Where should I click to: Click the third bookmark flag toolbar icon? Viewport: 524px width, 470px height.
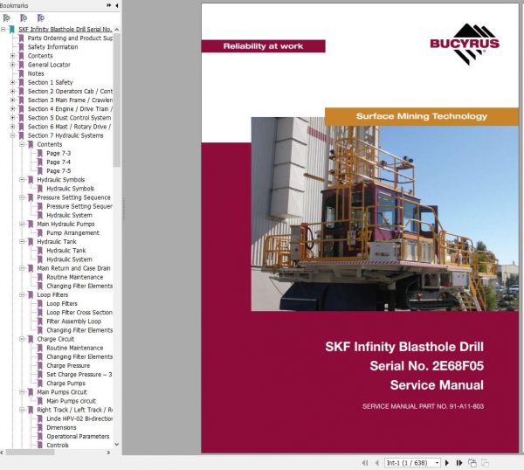tap(40, 17)
